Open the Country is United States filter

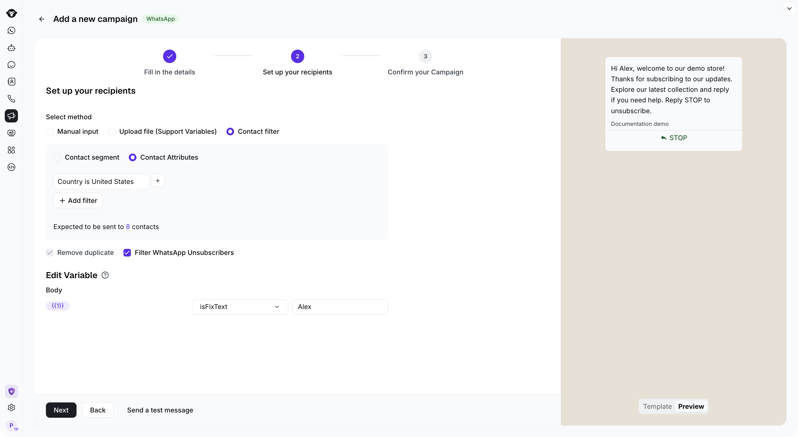(x=101, y=182)
